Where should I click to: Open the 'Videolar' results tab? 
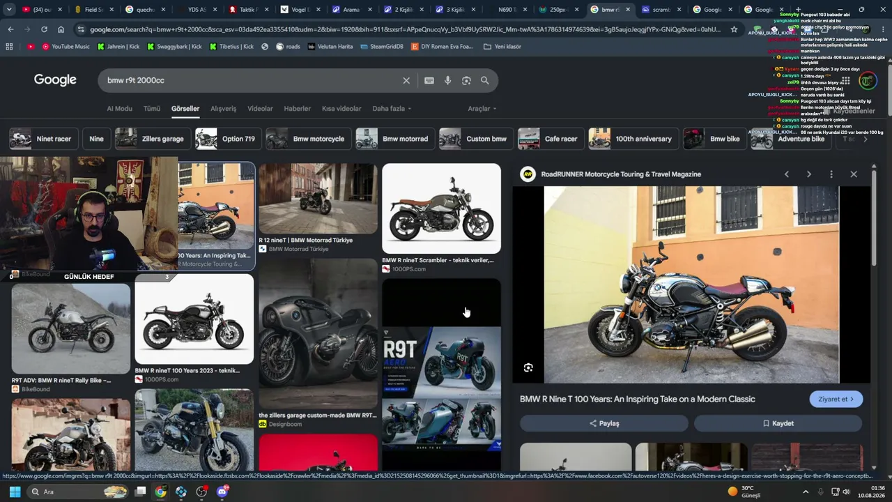[261, 109]
